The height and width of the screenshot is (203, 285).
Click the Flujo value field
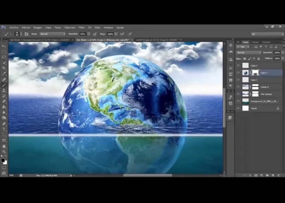[x=110, y=34]
